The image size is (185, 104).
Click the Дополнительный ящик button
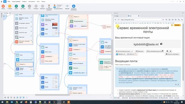(x=123, y=51)
